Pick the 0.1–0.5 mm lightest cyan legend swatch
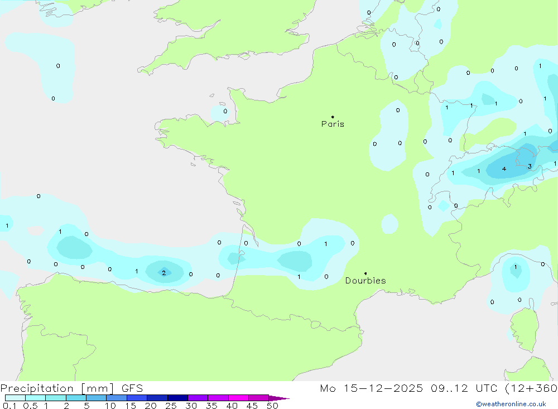The image size is (558, 409). (x=15, y=398)
